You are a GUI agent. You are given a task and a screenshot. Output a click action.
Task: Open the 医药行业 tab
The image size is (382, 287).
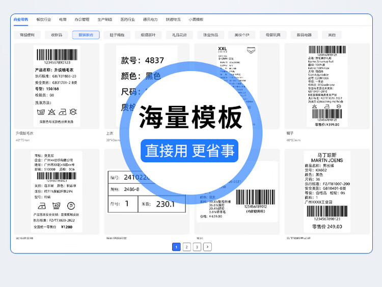(x=128, y=19)
